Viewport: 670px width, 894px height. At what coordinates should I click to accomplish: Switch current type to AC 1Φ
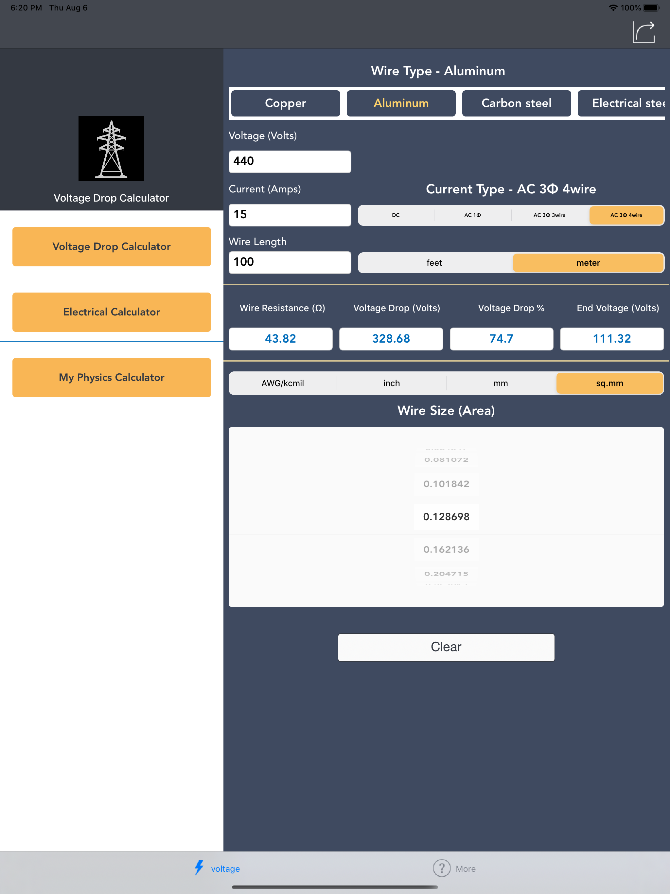pos(472,215)
